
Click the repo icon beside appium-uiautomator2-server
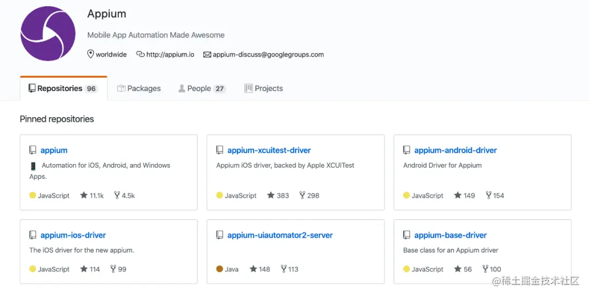[220, 235]
